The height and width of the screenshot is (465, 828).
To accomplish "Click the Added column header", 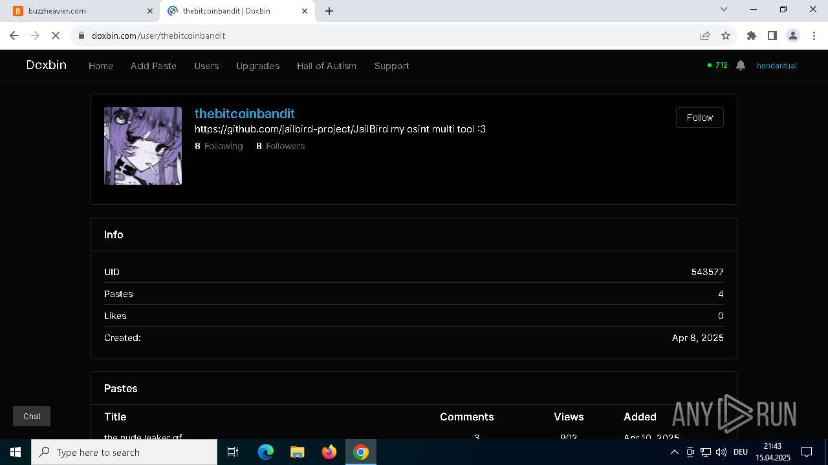I will click(x=640, y=417).
